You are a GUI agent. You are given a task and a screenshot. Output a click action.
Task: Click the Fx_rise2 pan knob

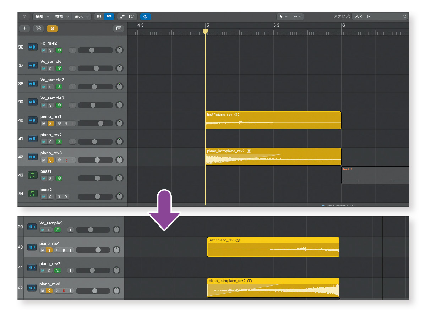[120, 50]
